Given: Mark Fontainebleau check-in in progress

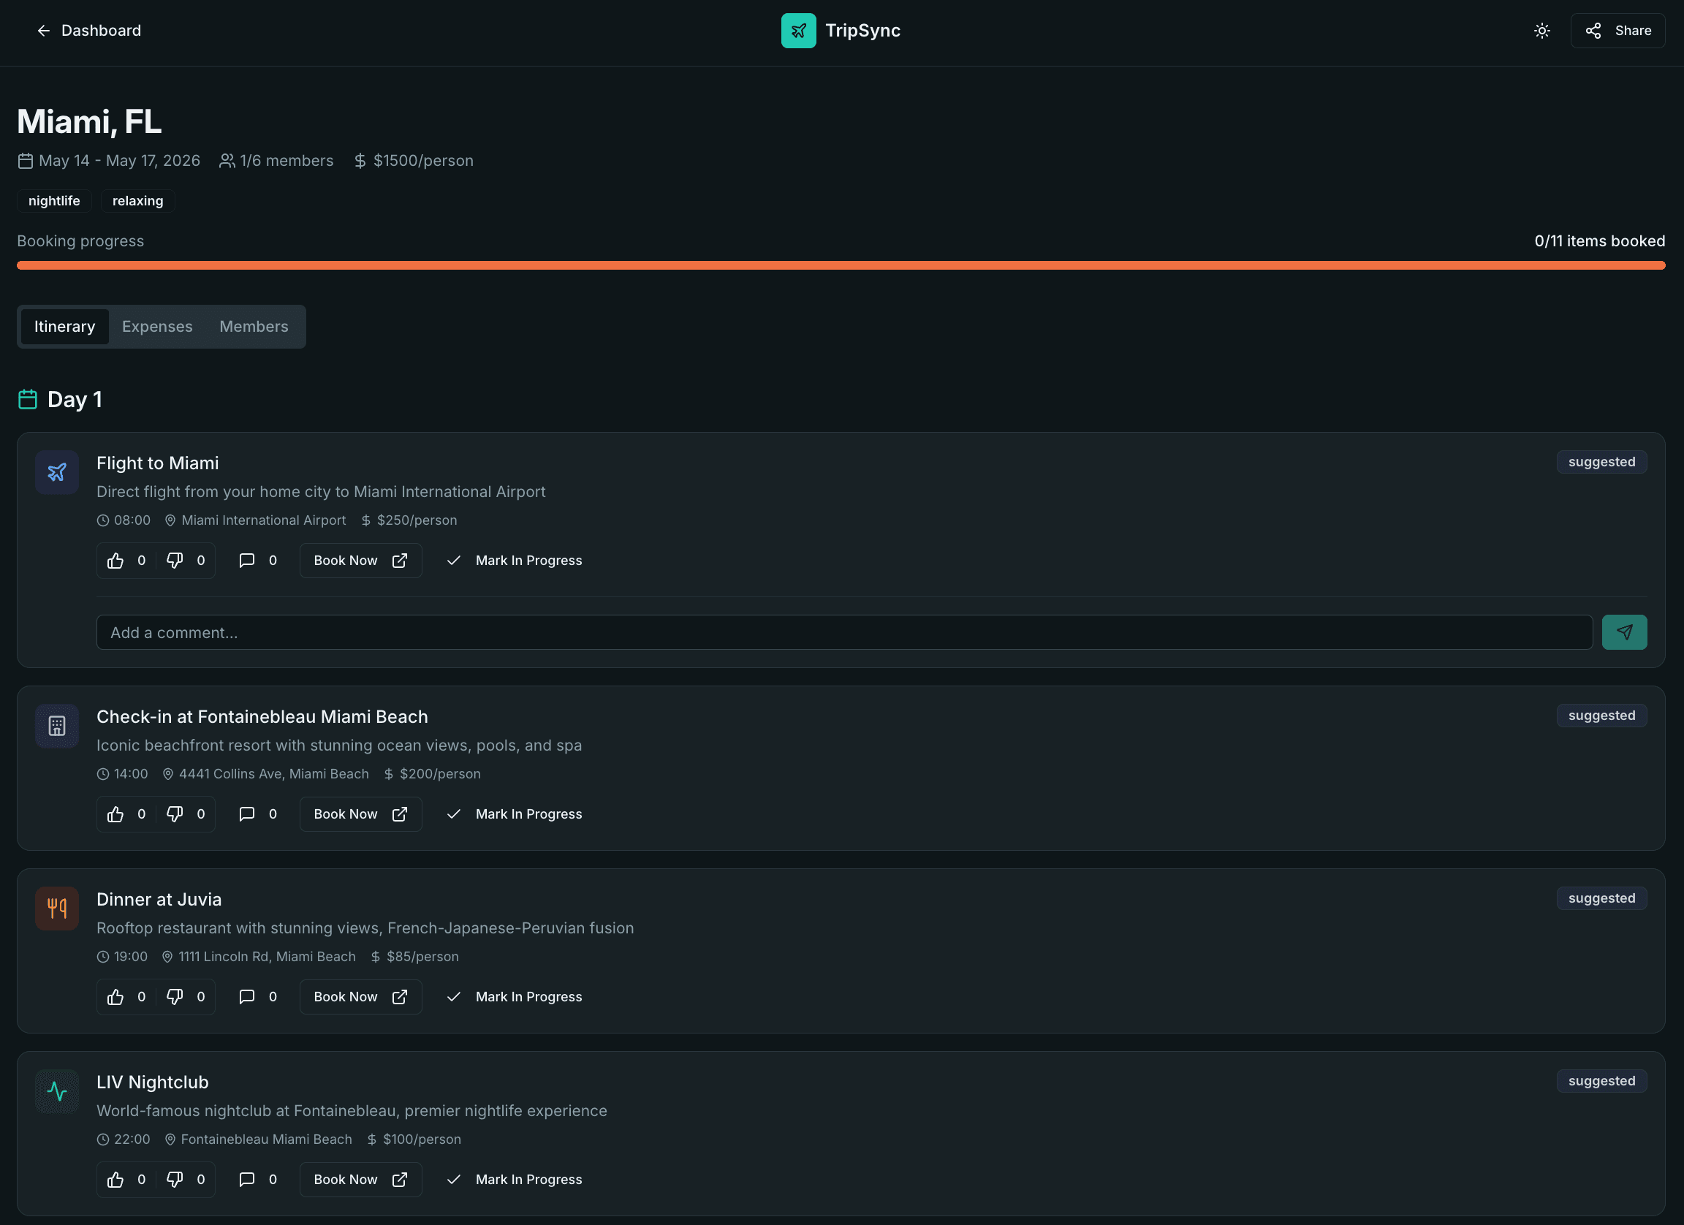Looking at the screenshot, I should (514, 814).
